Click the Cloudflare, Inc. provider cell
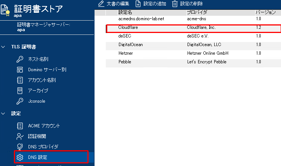This screenshot has height=166, width=281. pyautogui.click(x=201, y=27)
